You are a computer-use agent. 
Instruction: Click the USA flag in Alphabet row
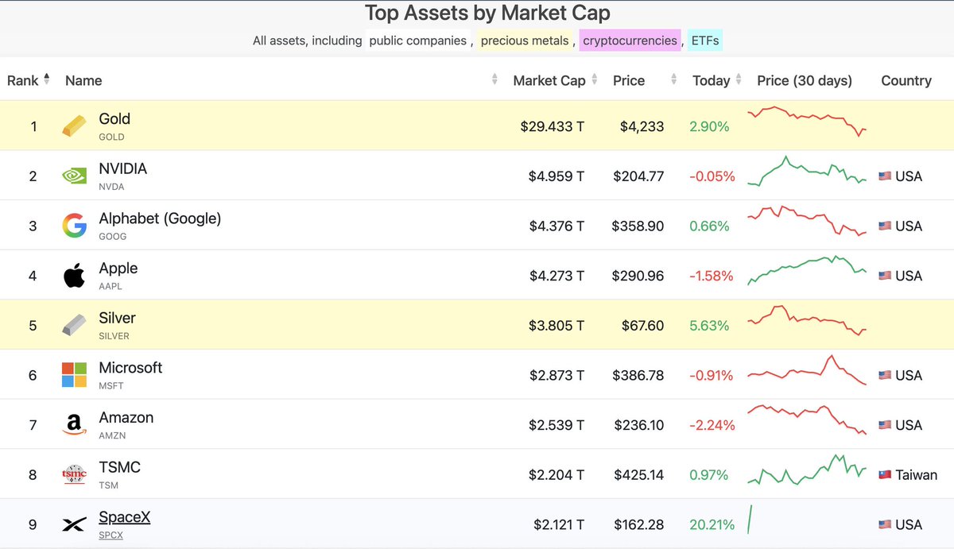pos(885,226)
